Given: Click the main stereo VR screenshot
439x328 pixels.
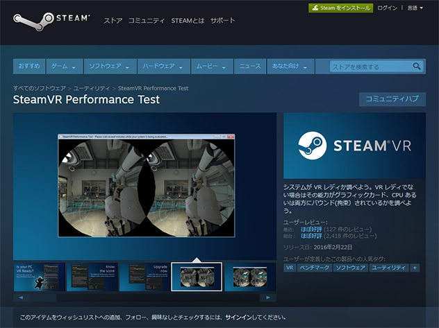Looking at the screenshot, I should (147, 186).
